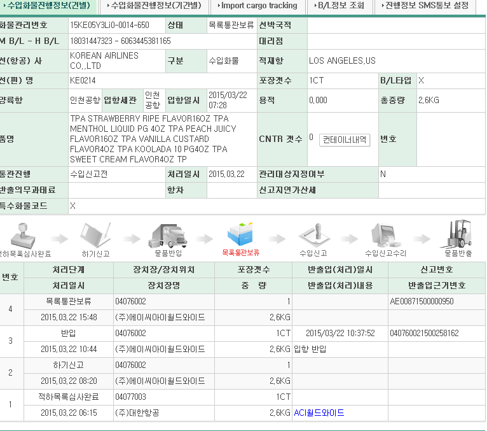
Task: Click the 2015.03.22 15:48 processing time
Action: (x=69, y=318)
